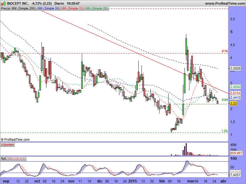Click the 3,5826 moving average value tag
This screenshot has height=184, width=246.
point(235,68)
